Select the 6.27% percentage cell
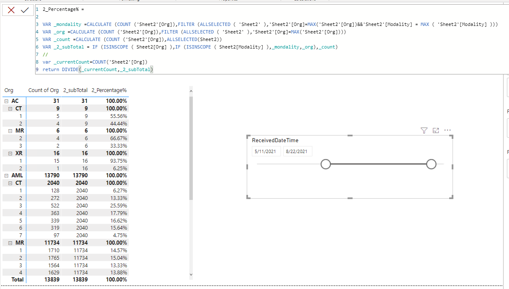Screen dimensions: 509x289 (120, 190)
